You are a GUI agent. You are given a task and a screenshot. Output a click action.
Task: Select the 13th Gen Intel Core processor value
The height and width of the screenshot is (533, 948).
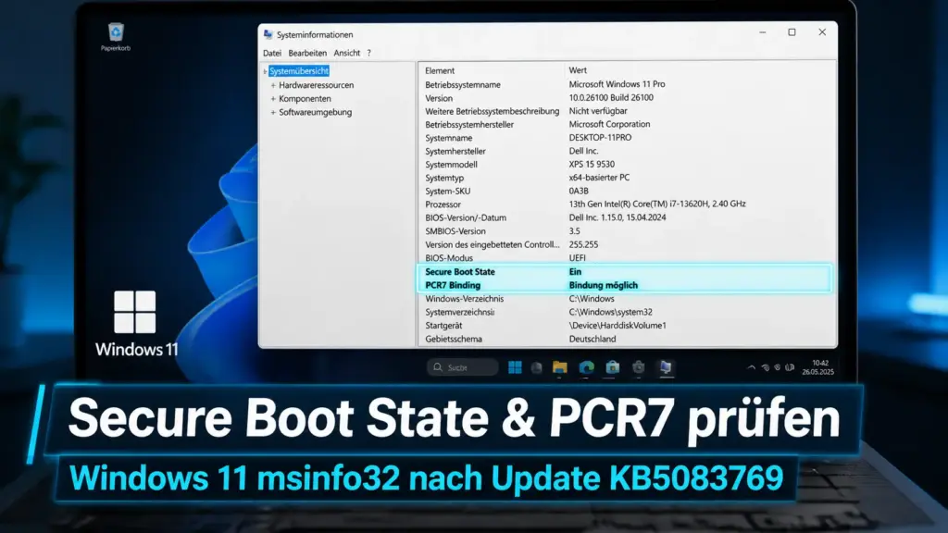[x=657, y=204]
